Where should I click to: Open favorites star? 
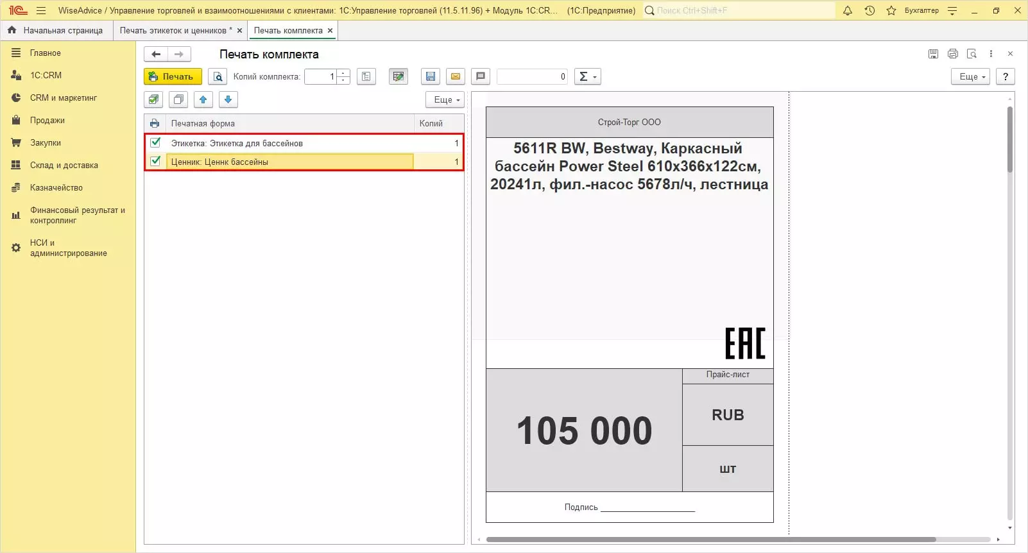pos(891,10)
